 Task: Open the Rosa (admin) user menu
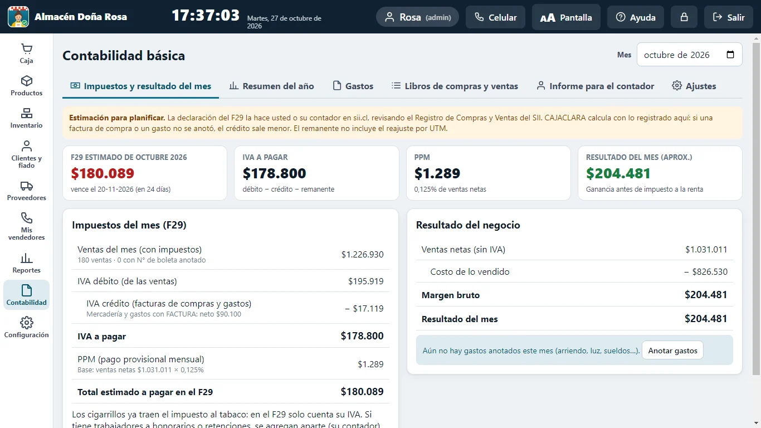[418, 17]
